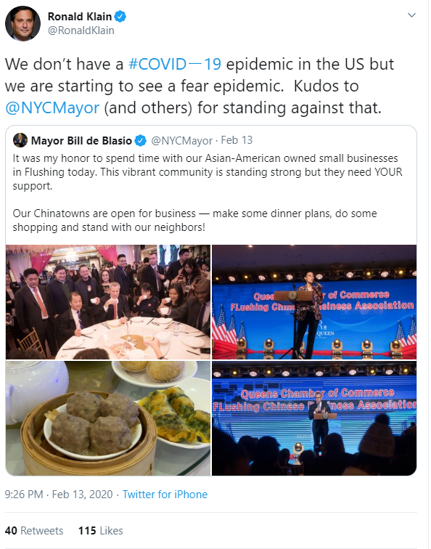Open the Mayor Bill de Blasio name
The image size is (431, 549).
click(81, 140)
